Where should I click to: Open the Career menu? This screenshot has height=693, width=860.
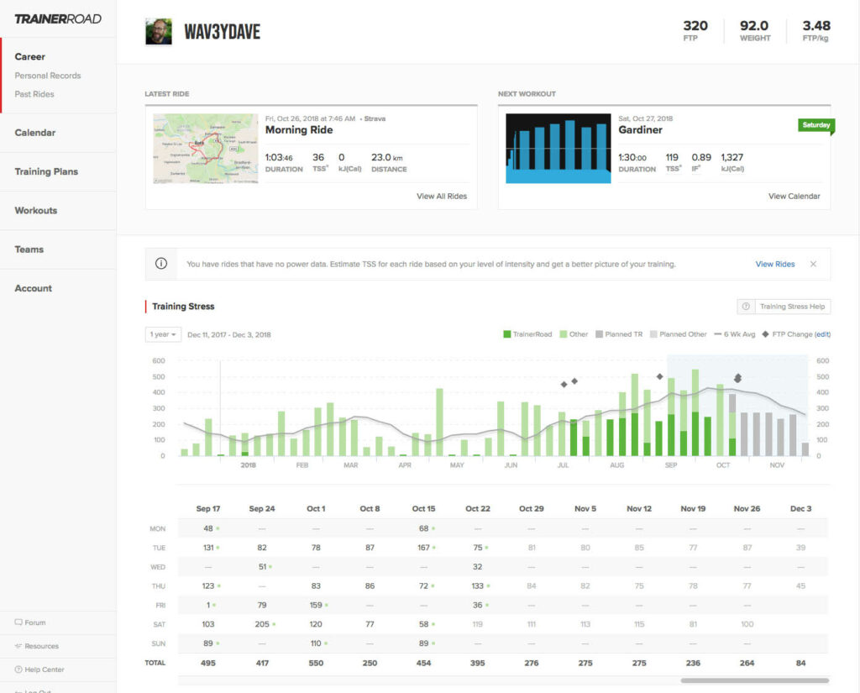[x=30, y=56]
